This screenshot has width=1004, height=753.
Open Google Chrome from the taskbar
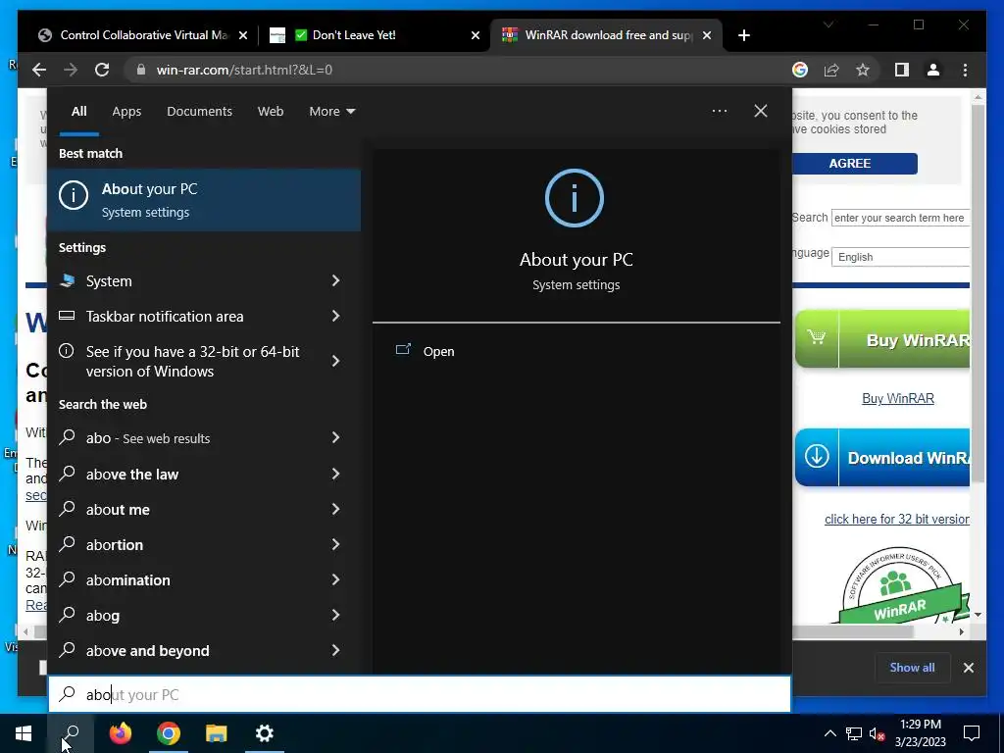coord(169,733)
